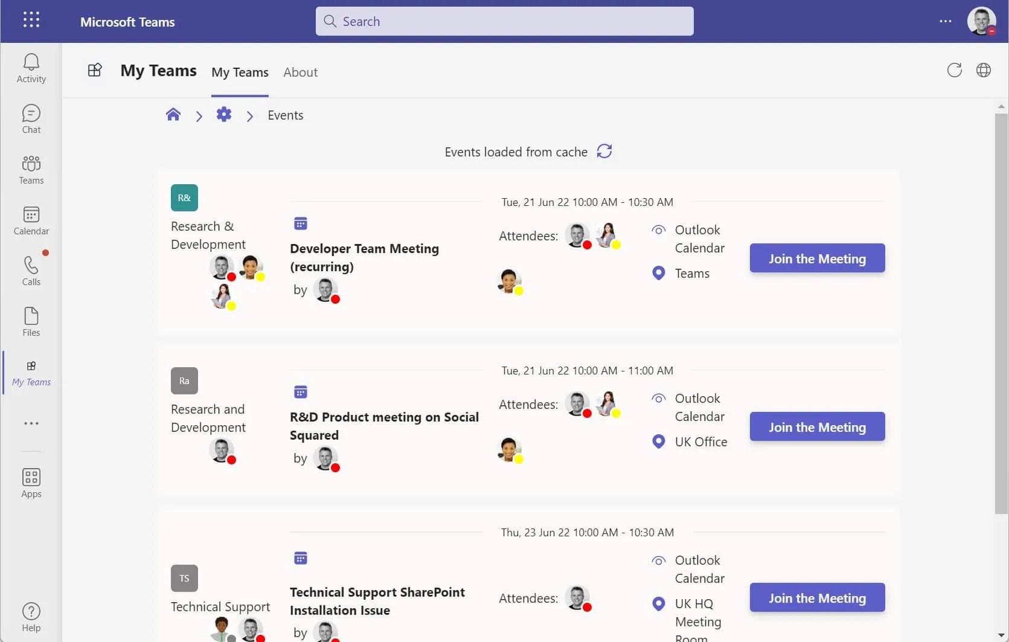The height and width of the screenshot is (642, 1009).
Task: Click the vertical scrollbar thumb
Action: [1001, 314]
